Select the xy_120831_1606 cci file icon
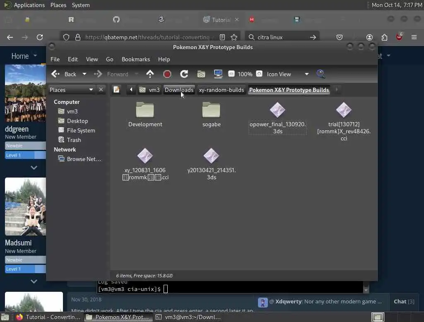 (x=145, y=156)
